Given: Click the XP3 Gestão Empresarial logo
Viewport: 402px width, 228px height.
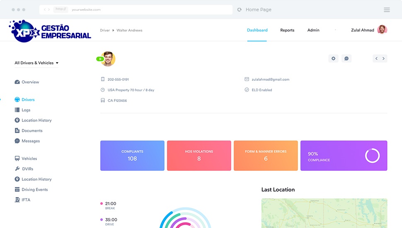Looking at the screenshot, I should [50, 31].
